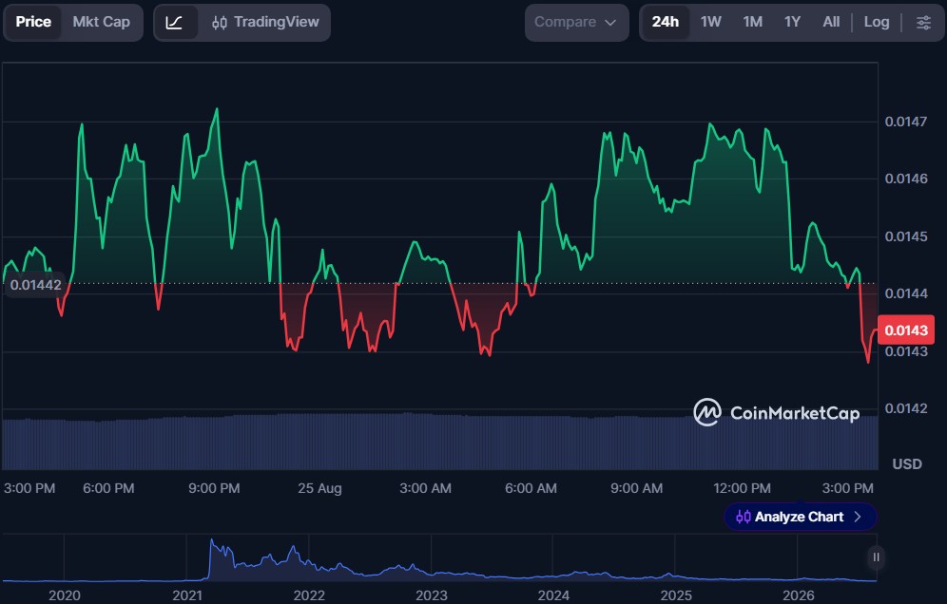Click the Analyze Chart button
Image resolution: width=947 pixels, height=604 pixels.
[x=801, y=518]
